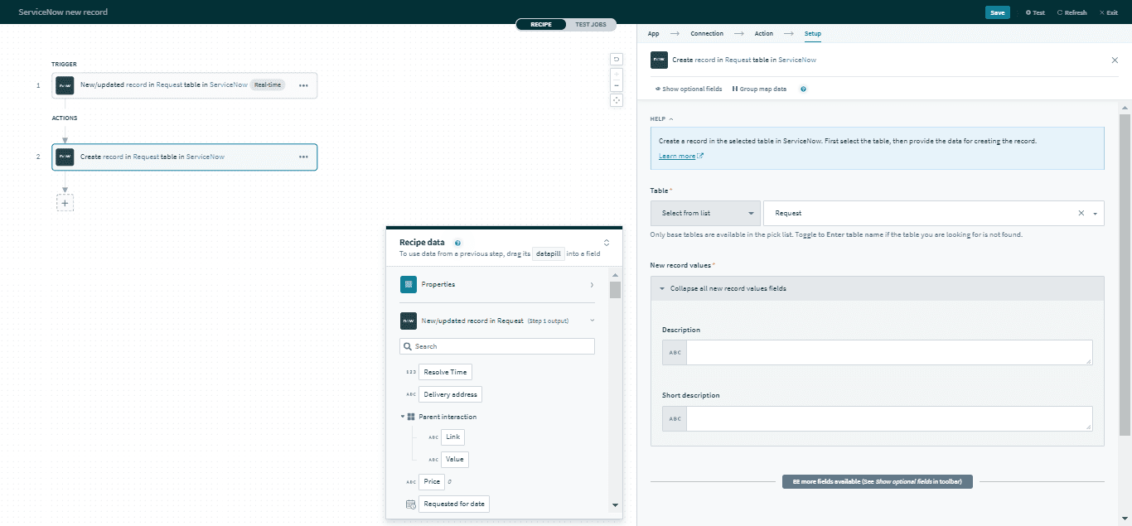Switch to the Test Jobs view

pos(591,24)
